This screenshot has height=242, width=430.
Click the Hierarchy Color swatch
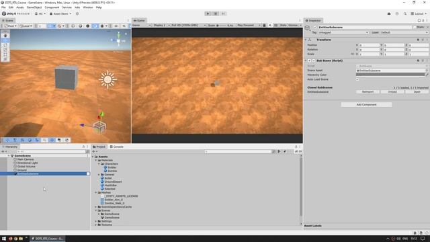click(390, 75)
